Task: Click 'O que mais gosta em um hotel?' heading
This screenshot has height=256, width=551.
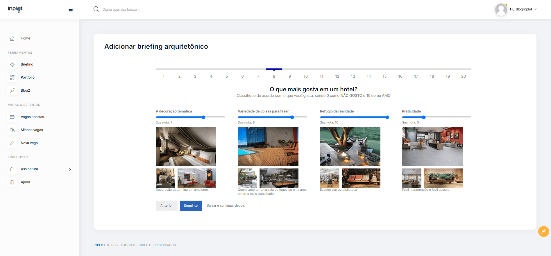Action: tap(314, 89)
